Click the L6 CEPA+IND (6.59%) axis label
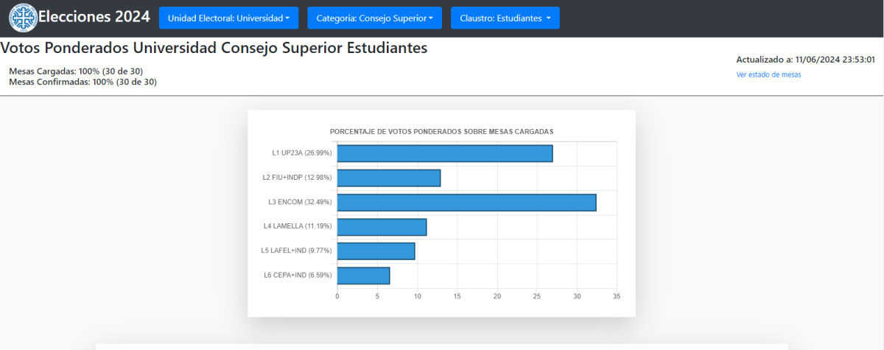 (x=298, y=276)
